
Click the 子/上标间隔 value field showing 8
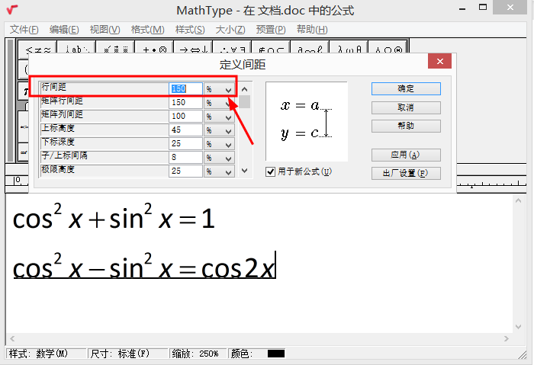pos(185,158)
